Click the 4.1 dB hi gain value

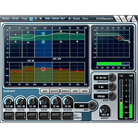pyautogui.click(x=32, y=106)
